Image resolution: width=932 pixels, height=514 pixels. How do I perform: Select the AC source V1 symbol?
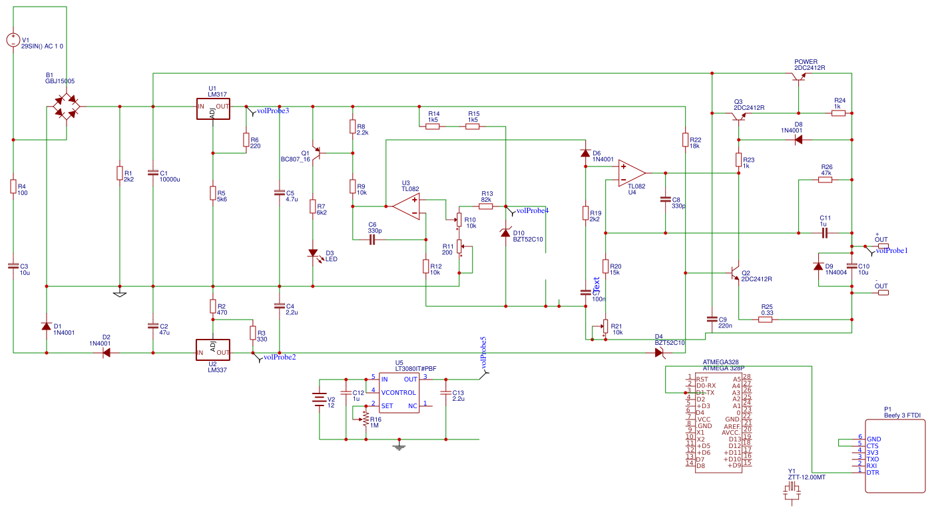point(13,39)
